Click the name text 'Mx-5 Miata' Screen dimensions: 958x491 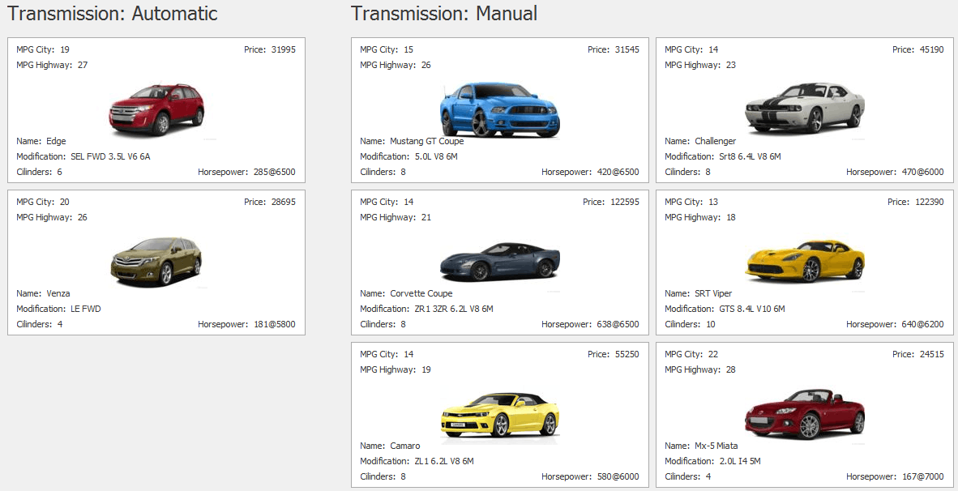click(716, 446)
